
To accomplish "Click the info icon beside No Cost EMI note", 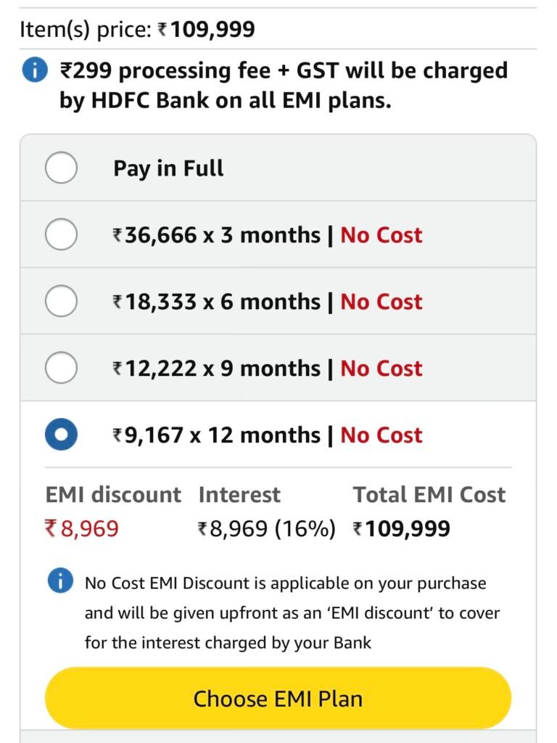I will [x=60, y=581].
